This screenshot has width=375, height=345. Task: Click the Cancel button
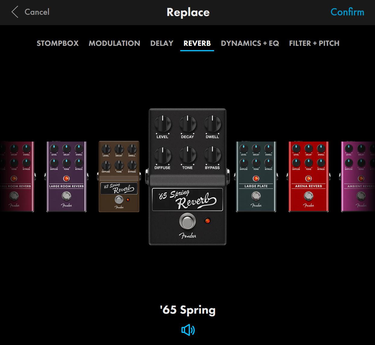[x=37, y=12]
